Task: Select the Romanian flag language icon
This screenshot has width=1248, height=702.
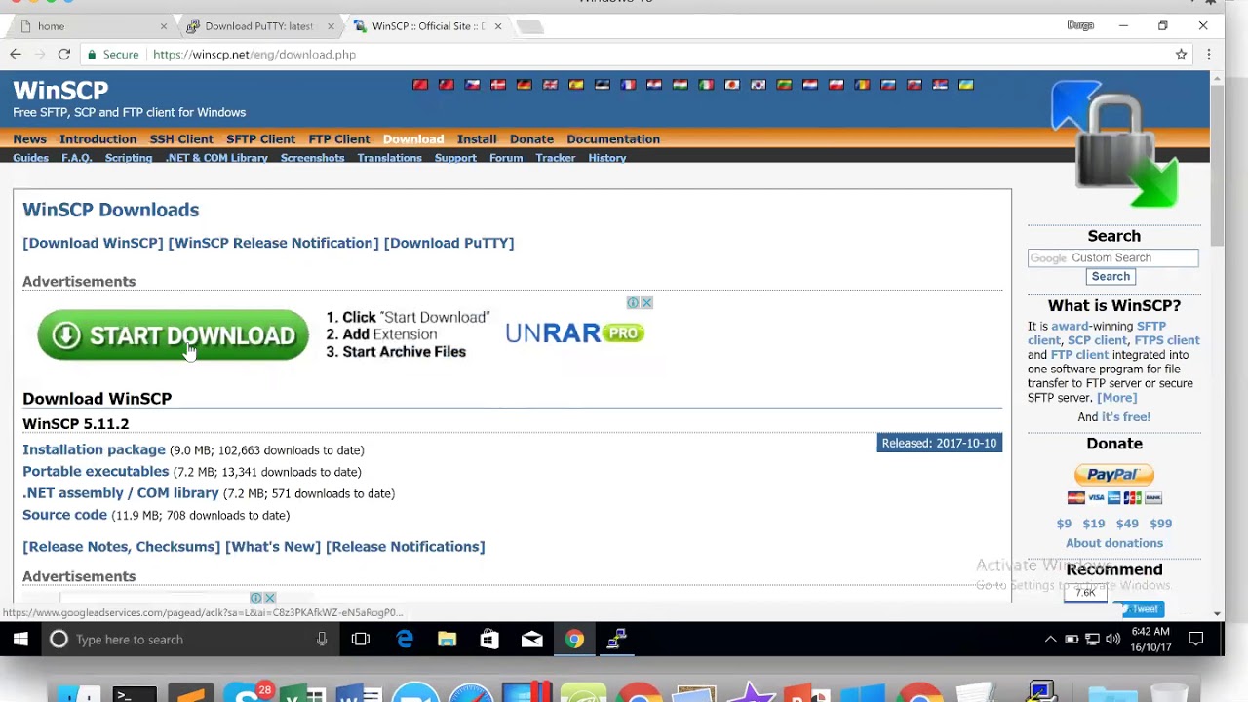Action: point(862,85)
